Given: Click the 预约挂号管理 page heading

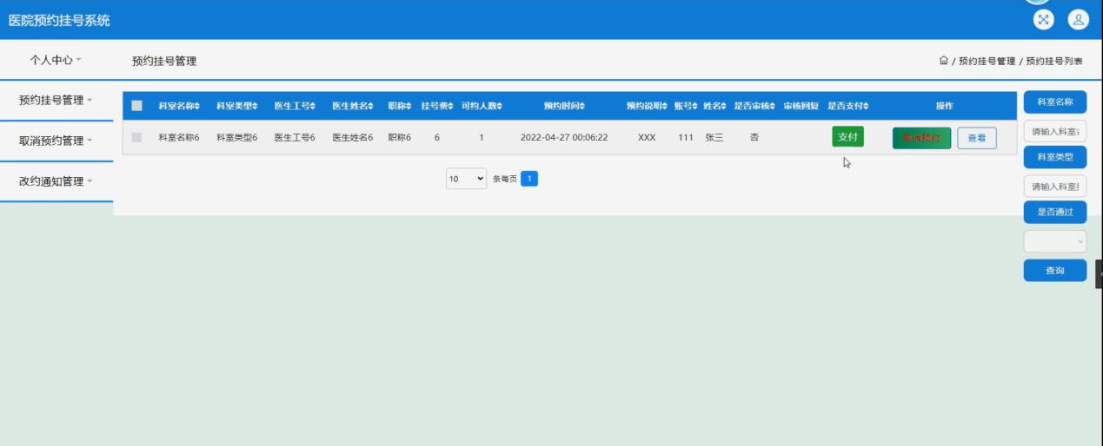Looking at the screenshot, I should point(164,61).
